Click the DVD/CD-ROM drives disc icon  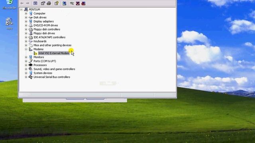(31, 25)
